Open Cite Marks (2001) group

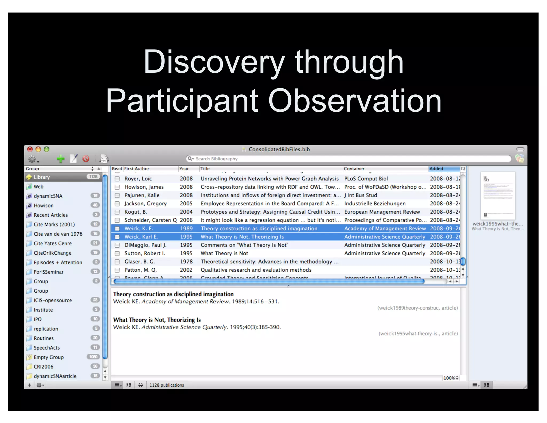point(63,225)
